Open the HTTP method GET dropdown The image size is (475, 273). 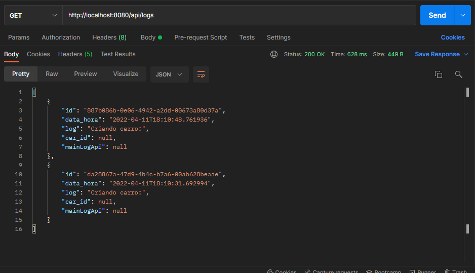(x=33, y=15)
